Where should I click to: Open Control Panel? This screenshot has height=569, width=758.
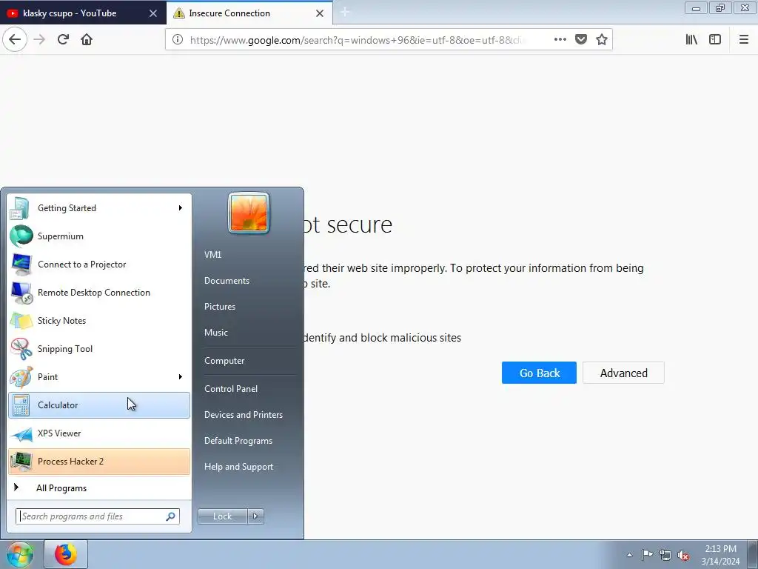tap(231, 388)
